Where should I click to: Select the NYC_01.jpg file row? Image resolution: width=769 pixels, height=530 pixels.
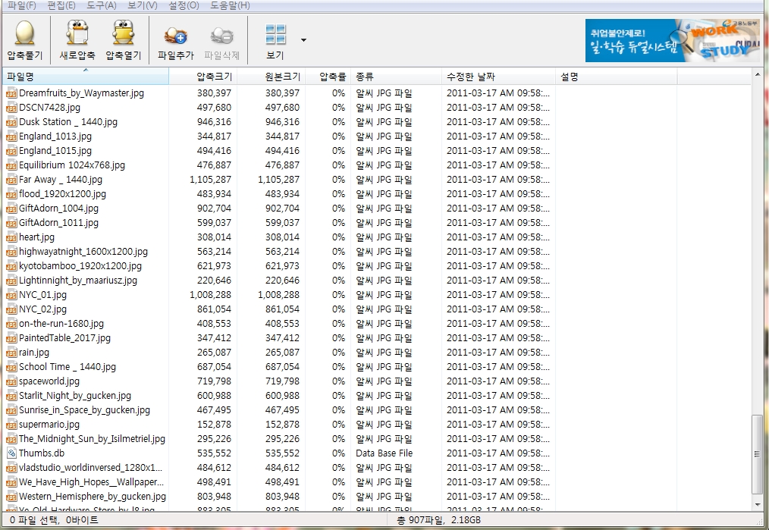[x=42, y=295]
